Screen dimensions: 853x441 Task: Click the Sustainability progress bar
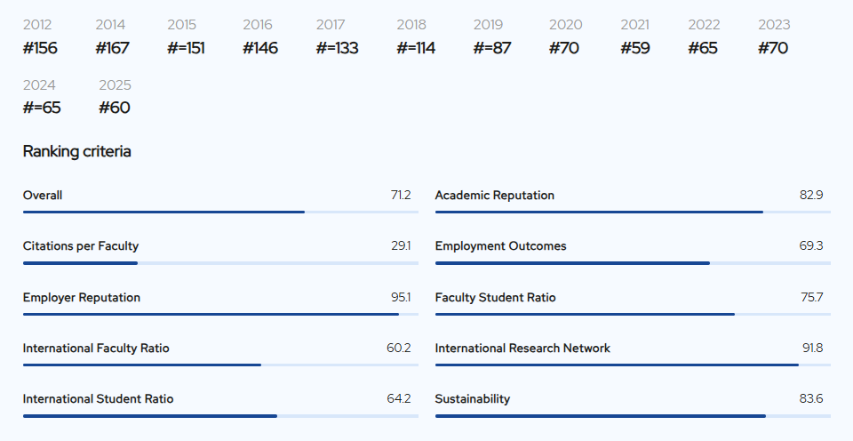pyautogui.click(x=633, y=416)
